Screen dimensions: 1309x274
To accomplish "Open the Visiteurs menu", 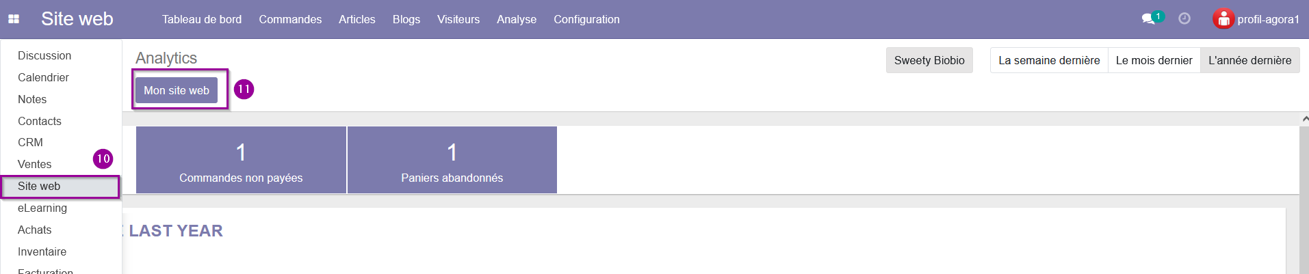I will [458, 19].
